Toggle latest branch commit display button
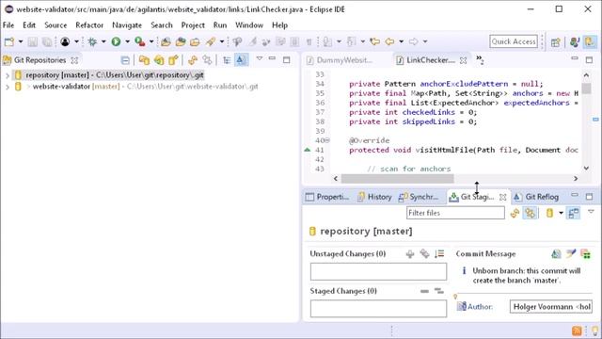Image resolution: width=602 pixels, height=339 pixels. (x=241, y=60)
